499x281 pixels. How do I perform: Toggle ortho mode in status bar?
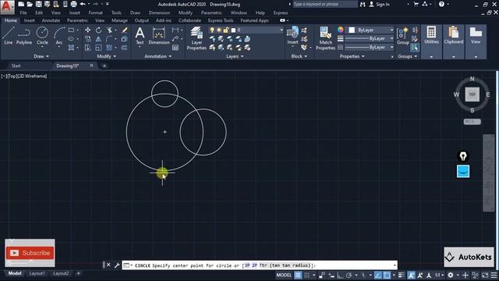pos(340,275)
